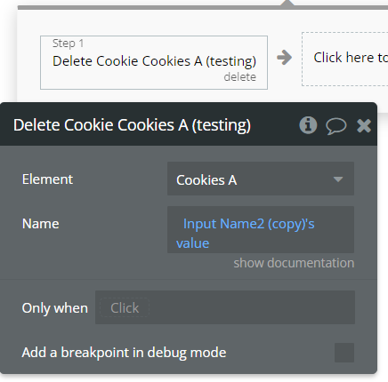Enable the breakpoint in debug mode checkbox
The image size is (388, 382).
click(x=344, y=353)
